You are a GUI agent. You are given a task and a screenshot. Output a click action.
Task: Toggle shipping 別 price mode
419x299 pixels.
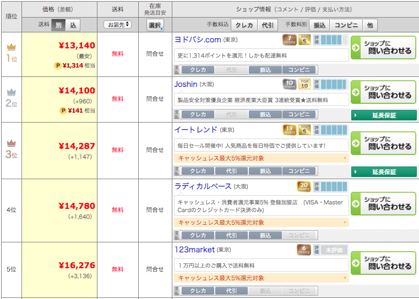58,25
